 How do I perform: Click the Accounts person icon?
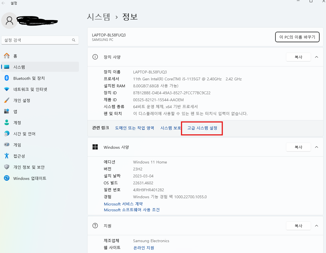point(7,123)
